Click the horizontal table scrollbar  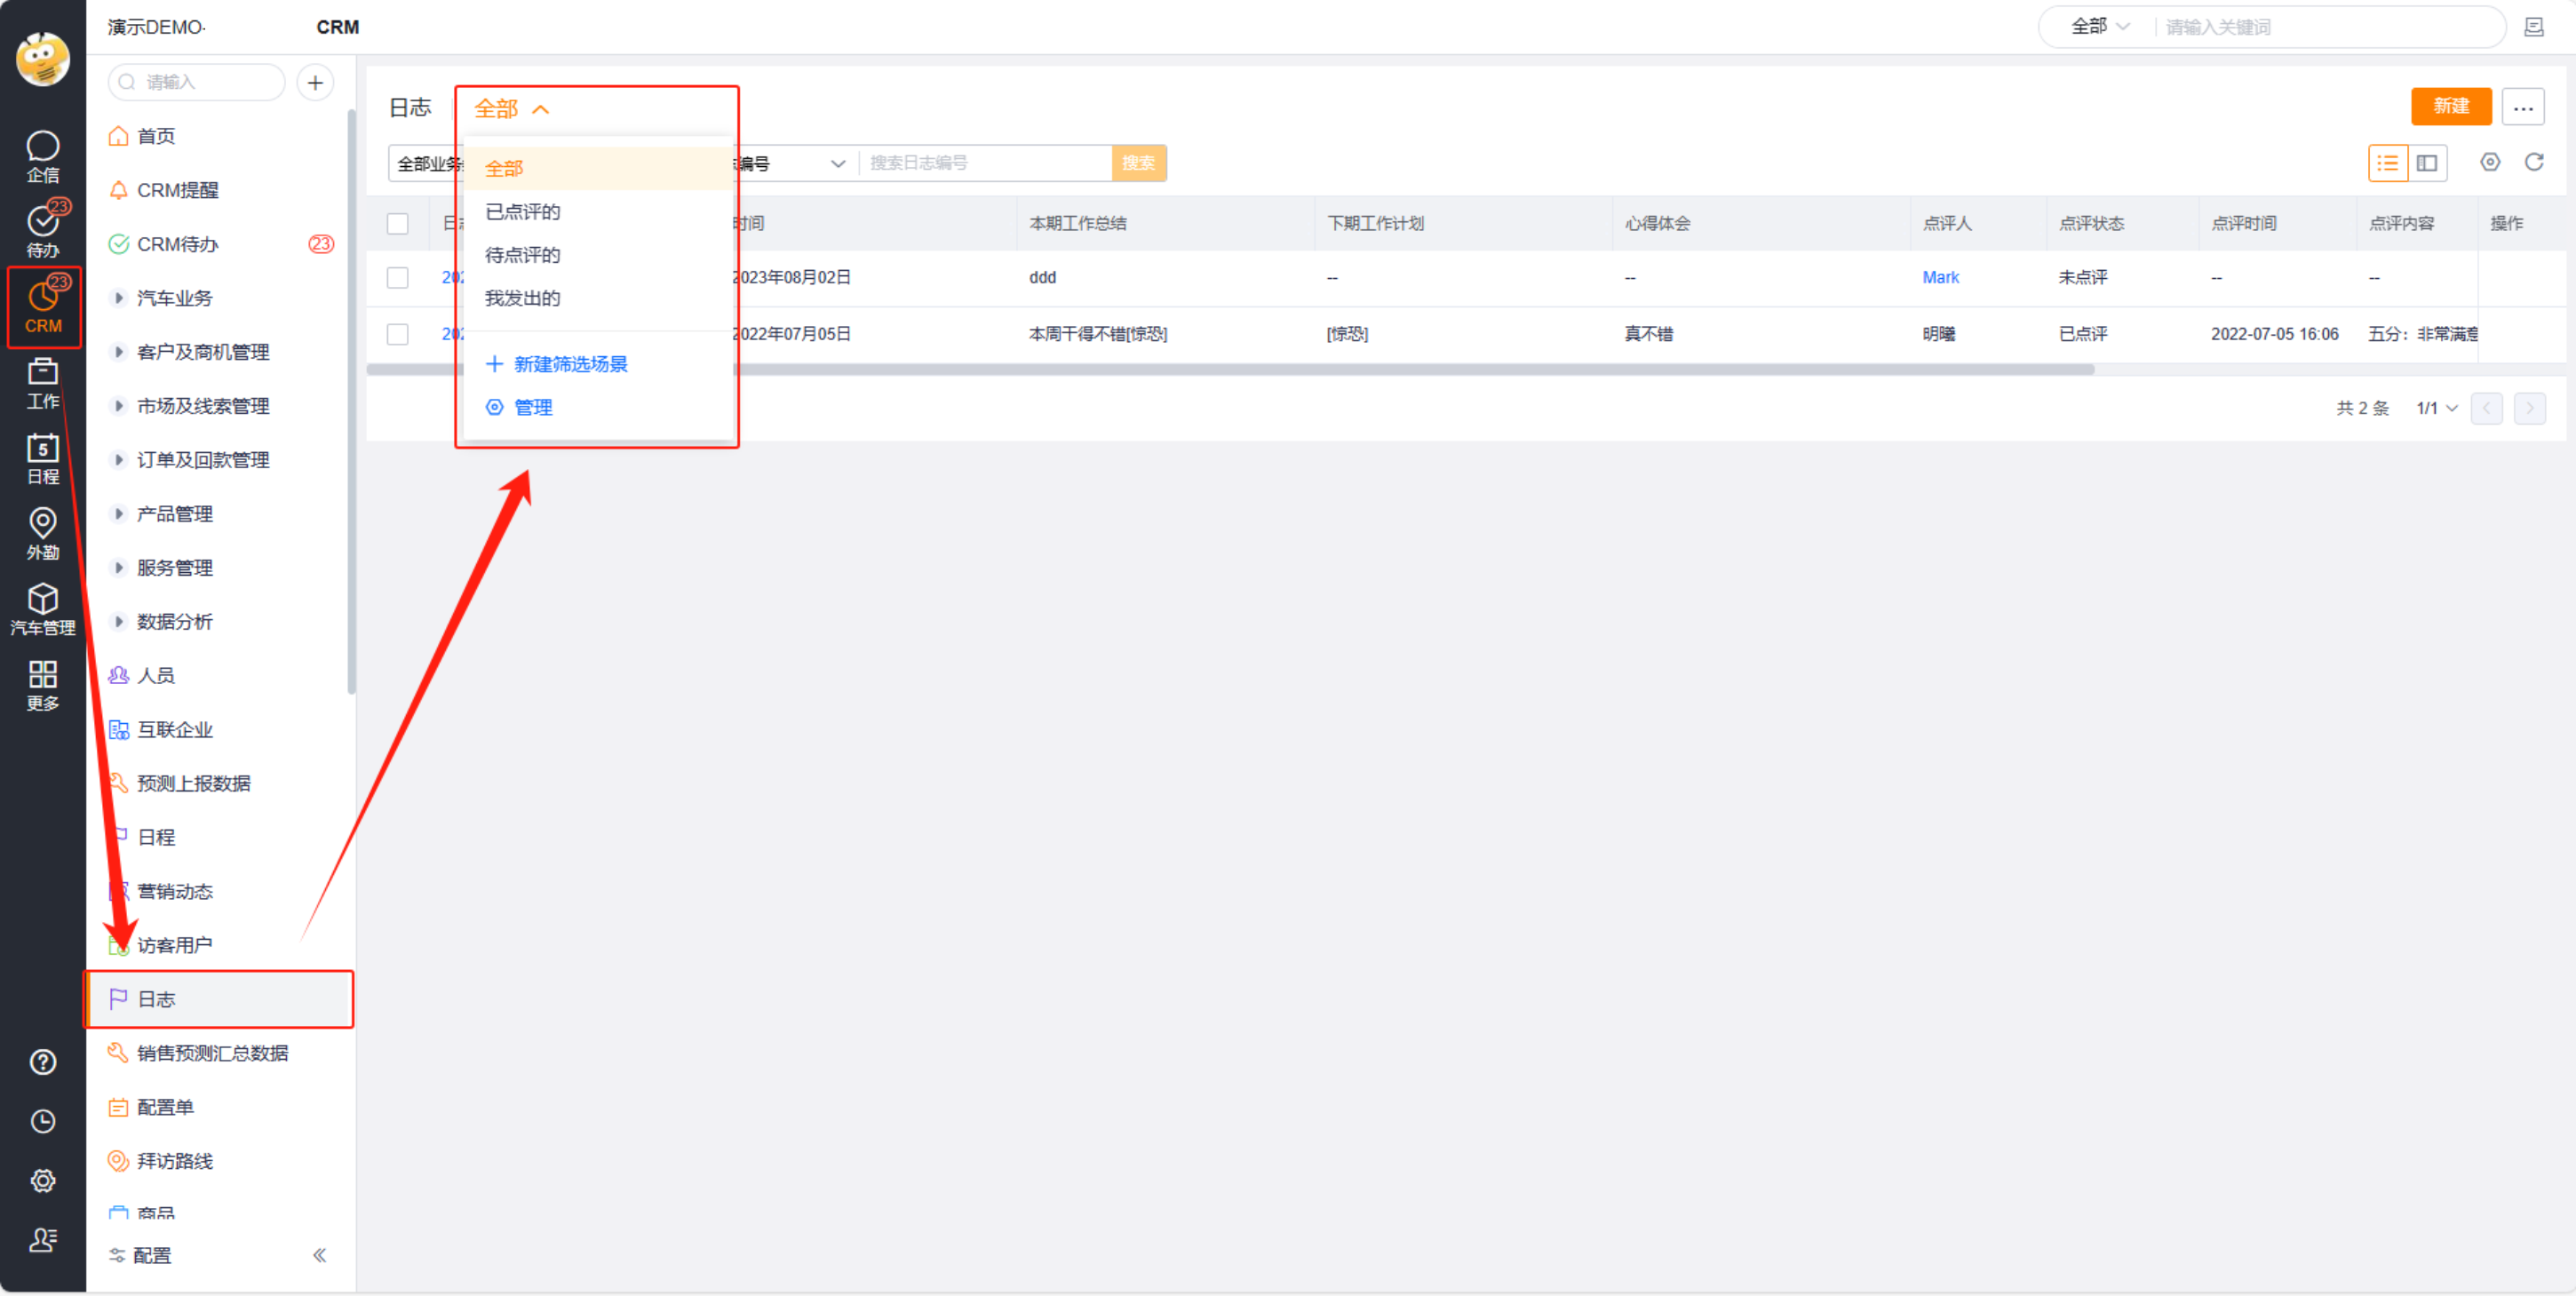[x=1230, y=370]
